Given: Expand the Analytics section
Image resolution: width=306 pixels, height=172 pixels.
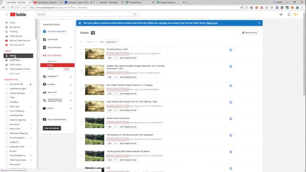Looking at the screenshot, I should click(x=71, y=92).
